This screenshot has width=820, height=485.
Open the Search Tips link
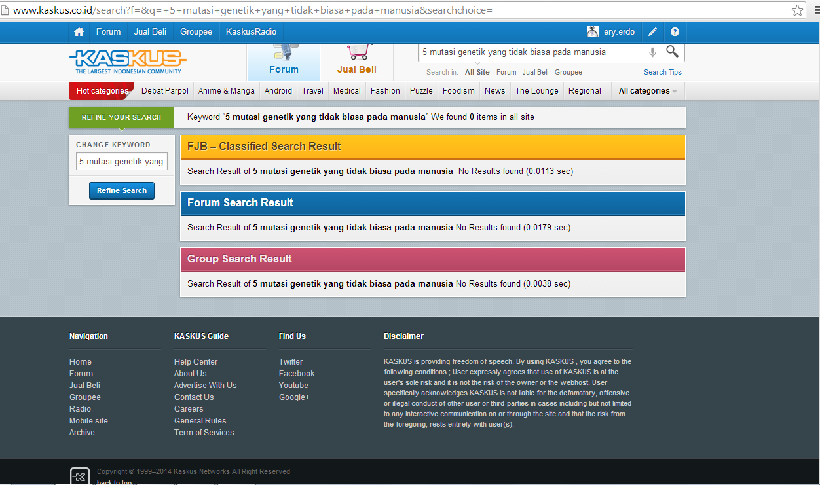point(663,72)
